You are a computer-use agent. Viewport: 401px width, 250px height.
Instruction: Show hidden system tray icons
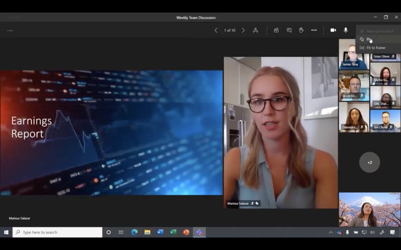click(331, 232)
